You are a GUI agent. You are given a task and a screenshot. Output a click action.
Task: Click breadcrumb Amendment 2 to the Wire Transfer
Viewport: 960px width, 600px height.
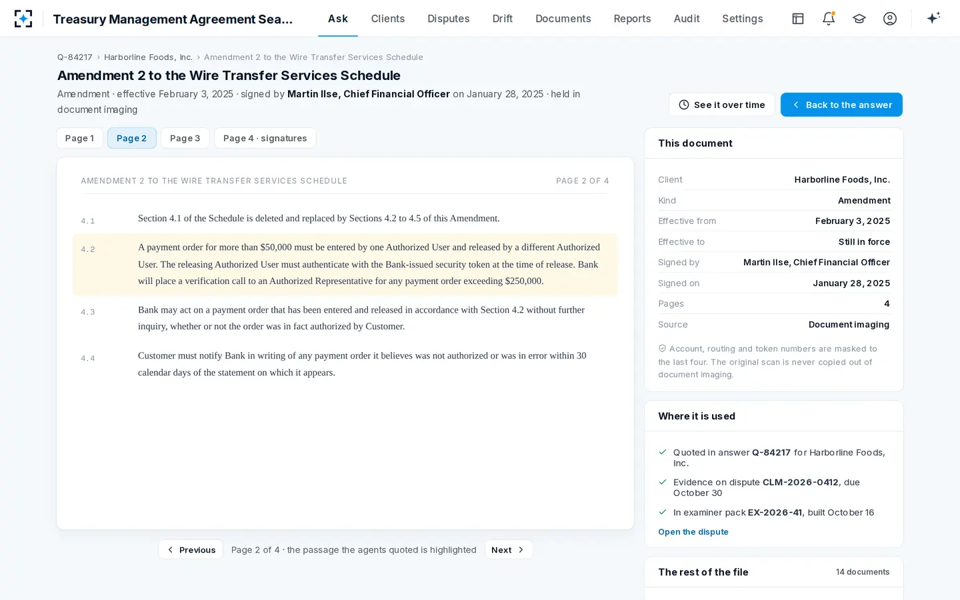click(313, 57)
